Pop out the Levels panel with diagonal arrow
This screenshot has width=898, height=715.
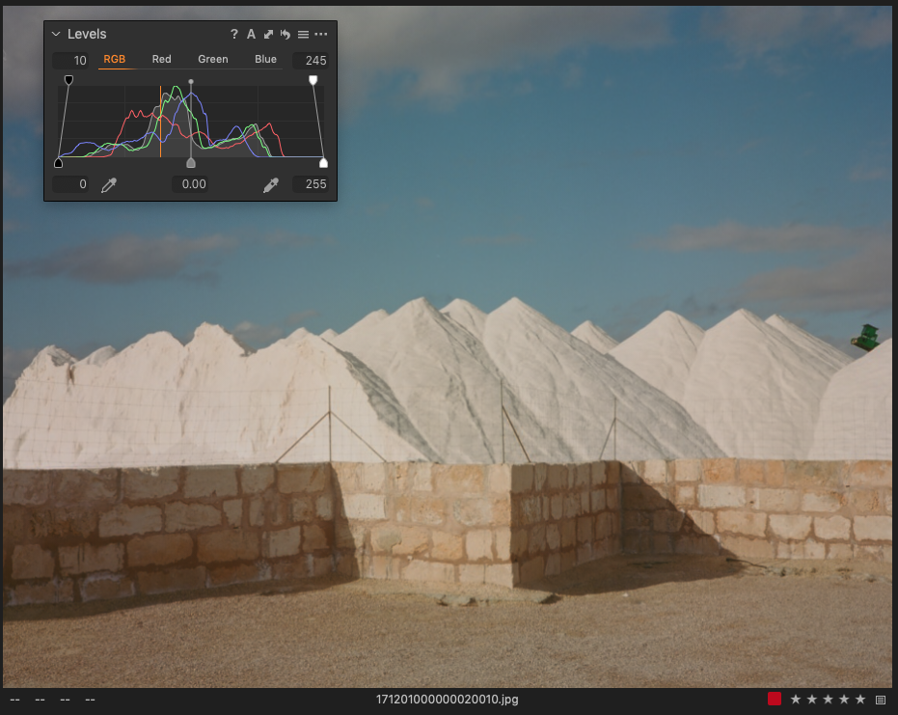267,34
